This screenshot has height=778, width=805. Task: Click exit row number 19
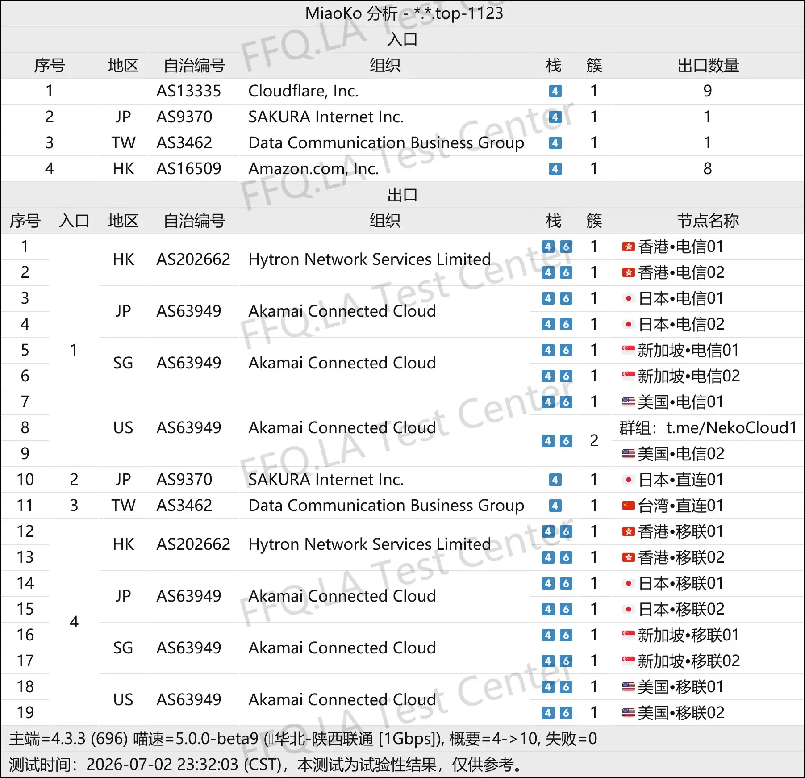25,713
